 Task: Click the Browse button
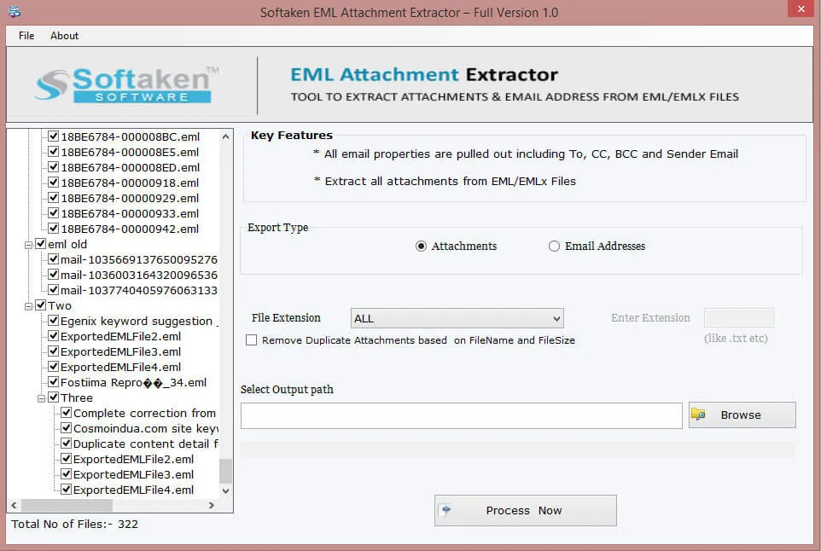pos(742,415)
